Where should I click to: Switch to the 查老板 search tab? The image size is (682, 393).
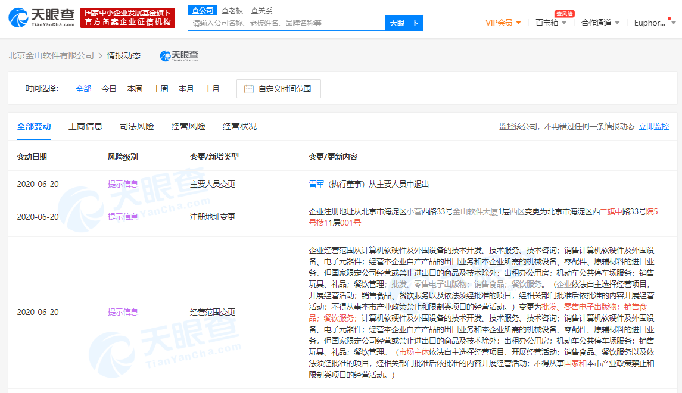point(232,10)
